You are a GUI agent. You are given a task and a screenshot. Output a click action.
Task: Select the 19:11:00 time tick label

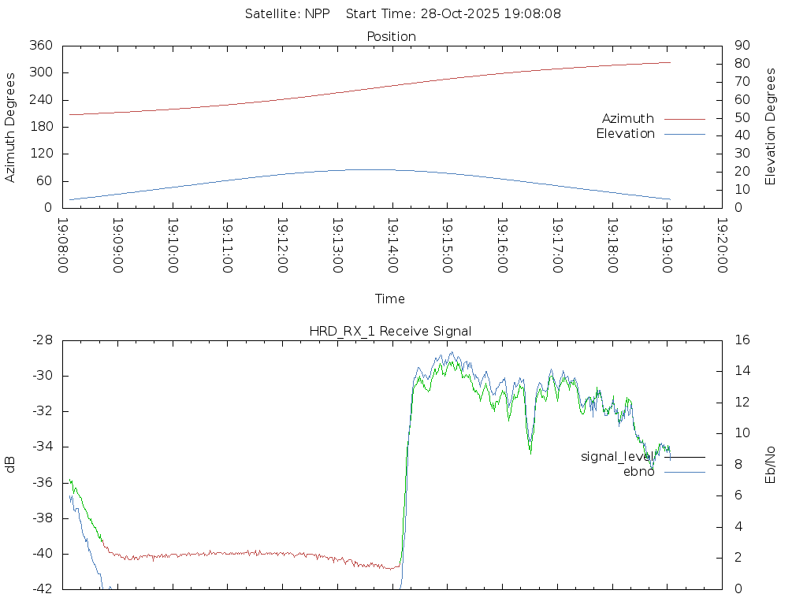point(227,245)
